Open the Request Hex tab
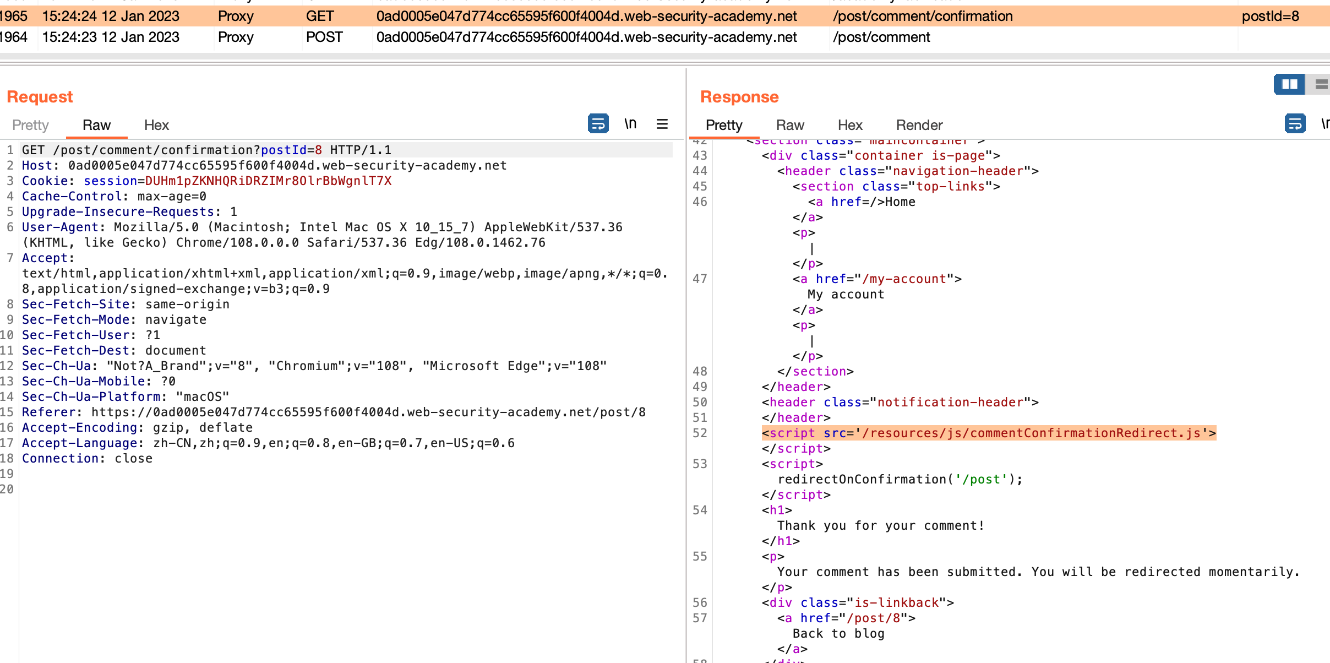The image size is (1330, 663). pos(156,125)
